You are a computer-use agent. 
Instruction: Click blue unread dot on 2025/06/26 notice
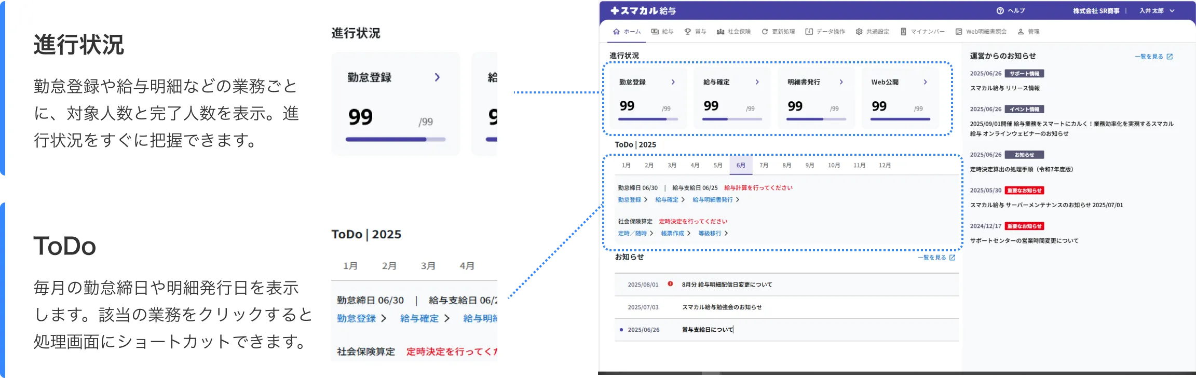coord(621,330)
